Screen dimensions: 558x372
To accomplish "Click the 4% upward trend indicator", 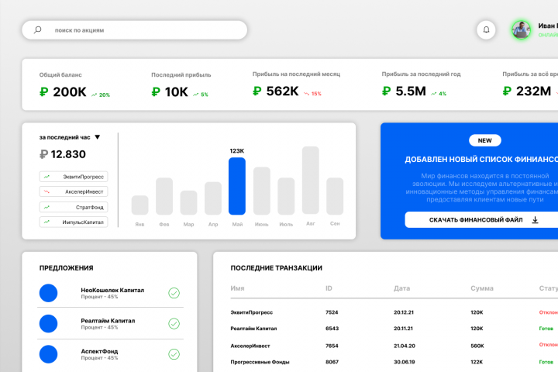I will click(439, 94).
